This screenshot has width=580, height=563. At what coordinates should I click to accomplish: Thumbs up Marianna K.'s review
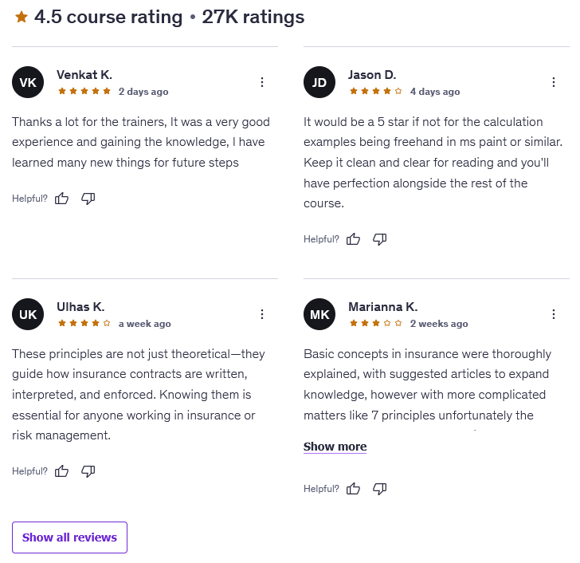[353, 489]
